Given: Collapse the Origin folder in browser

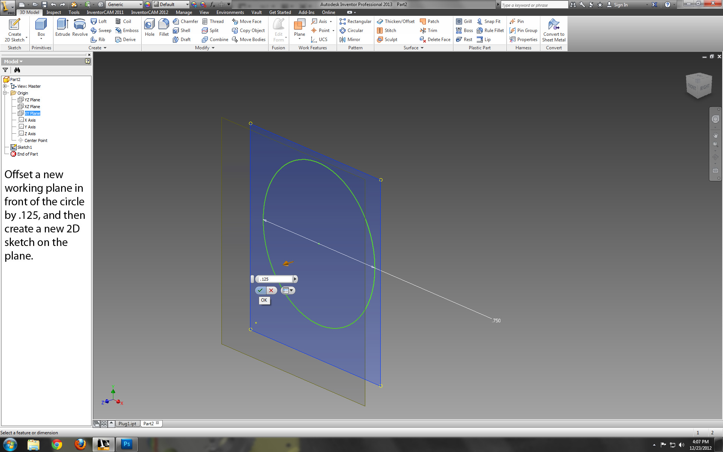Looking at the screenshot, I should (x=5, y=93).
